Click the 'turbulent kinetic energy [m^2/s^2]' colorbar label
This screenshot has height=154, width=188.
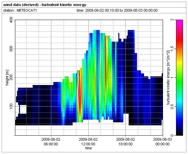[x=168, y=78]
